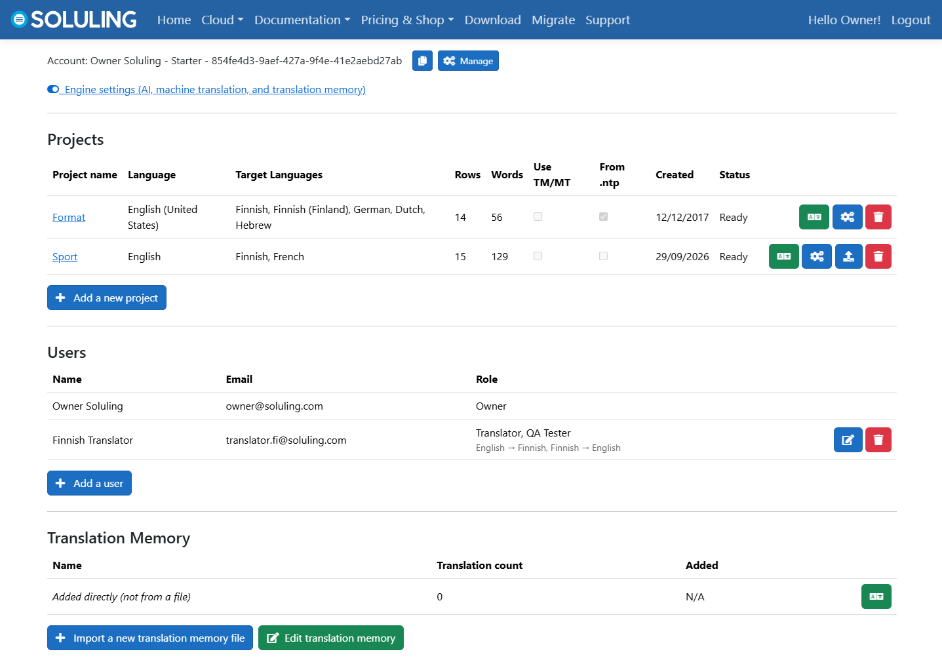942x662 pixels.
Task: Click the Words count '129'
Action: pyautogui.click(x=500, y=256)
